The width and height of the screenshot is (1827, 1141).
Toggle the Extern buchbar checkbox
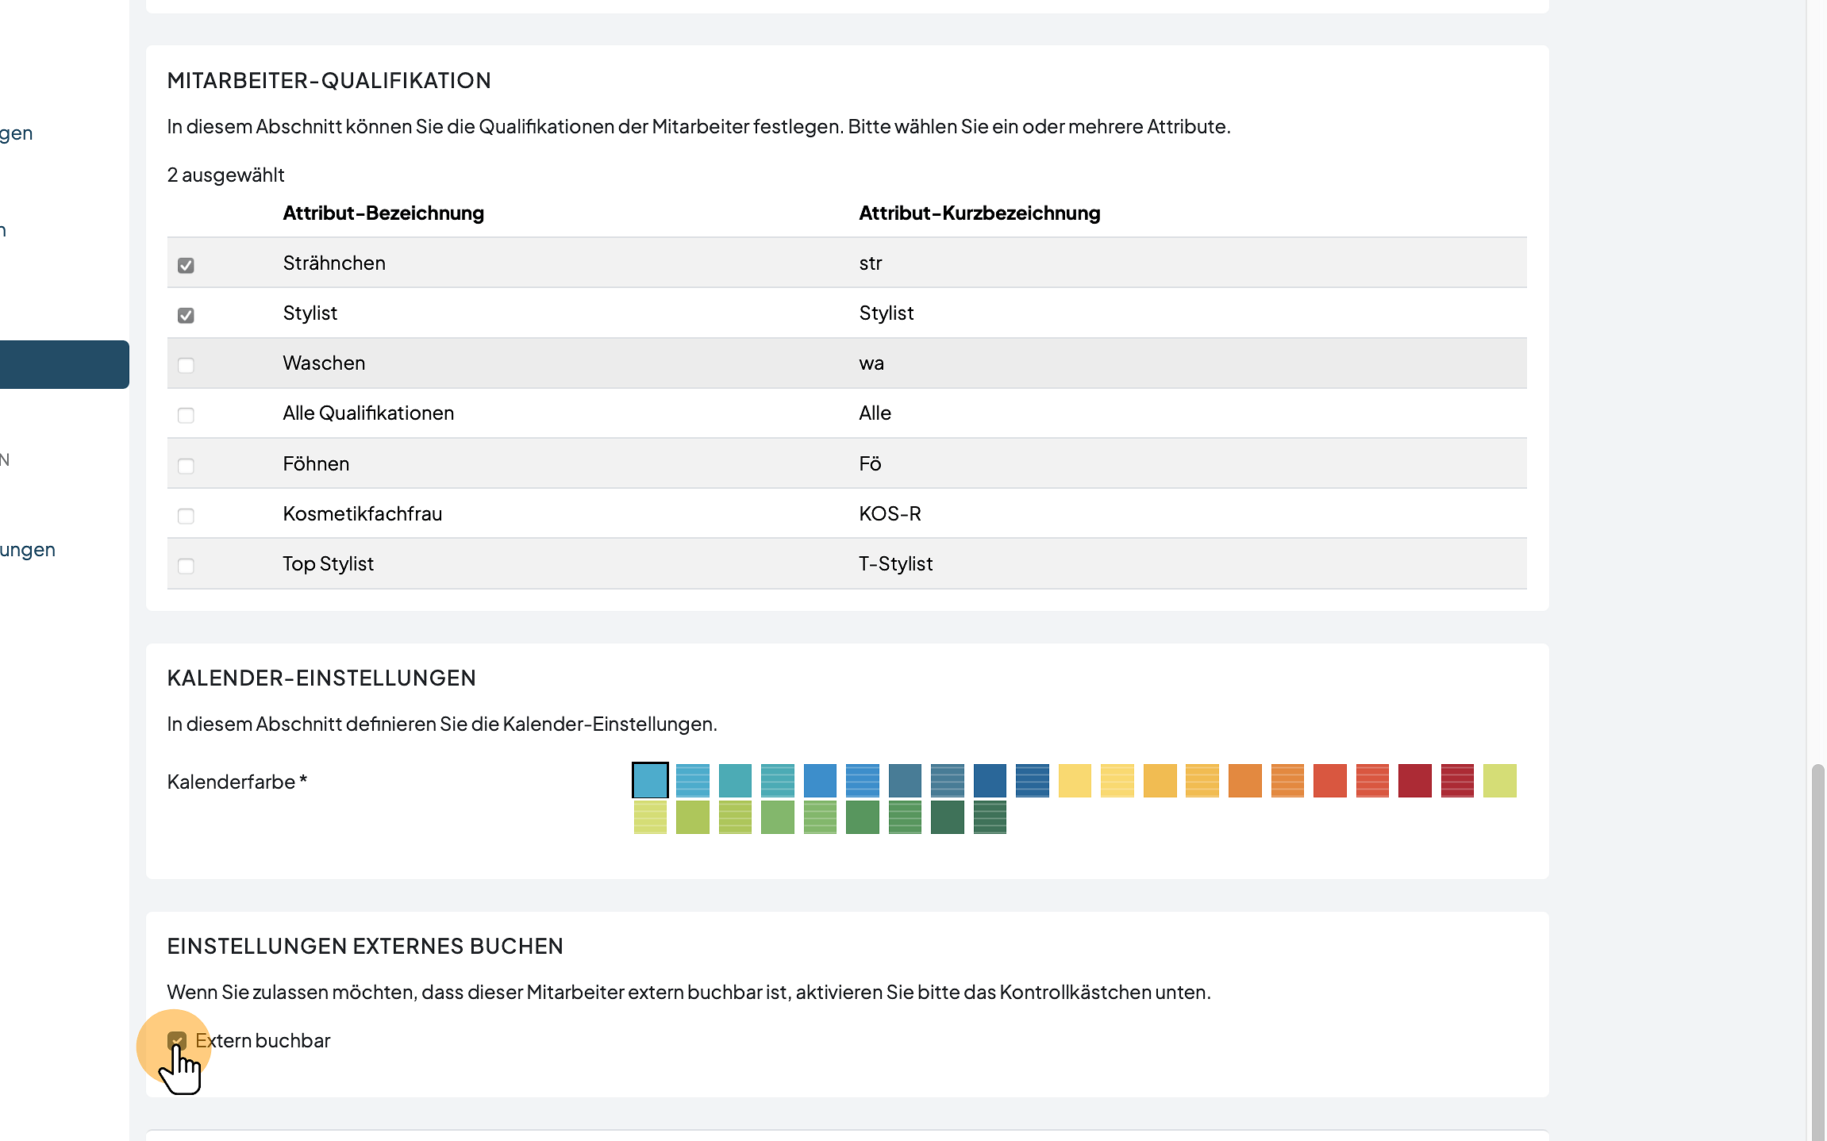[176, 1040]
